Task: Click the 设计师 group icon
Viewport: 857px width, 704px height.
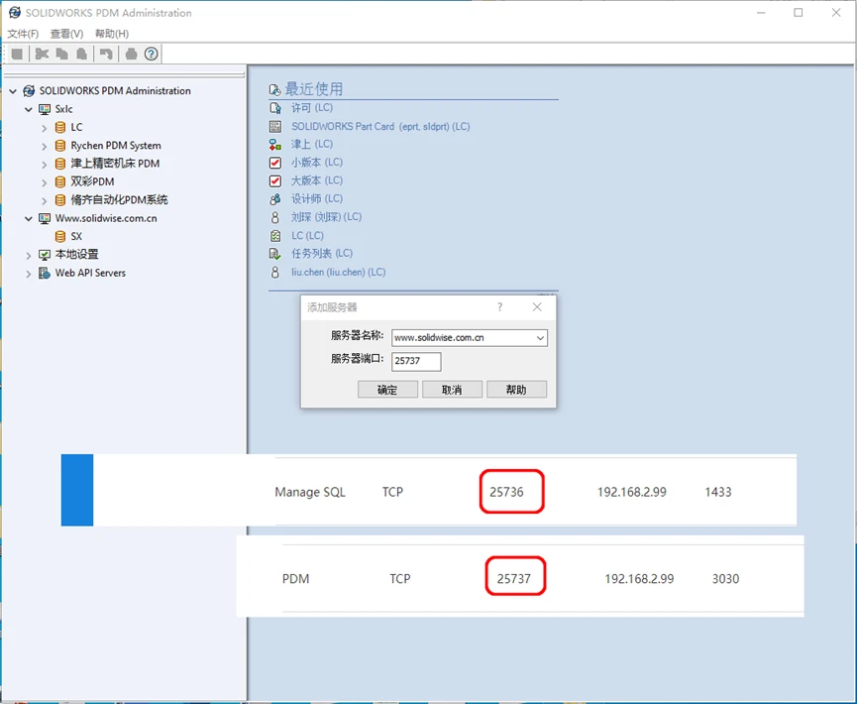Action: [x=275, y=199]
